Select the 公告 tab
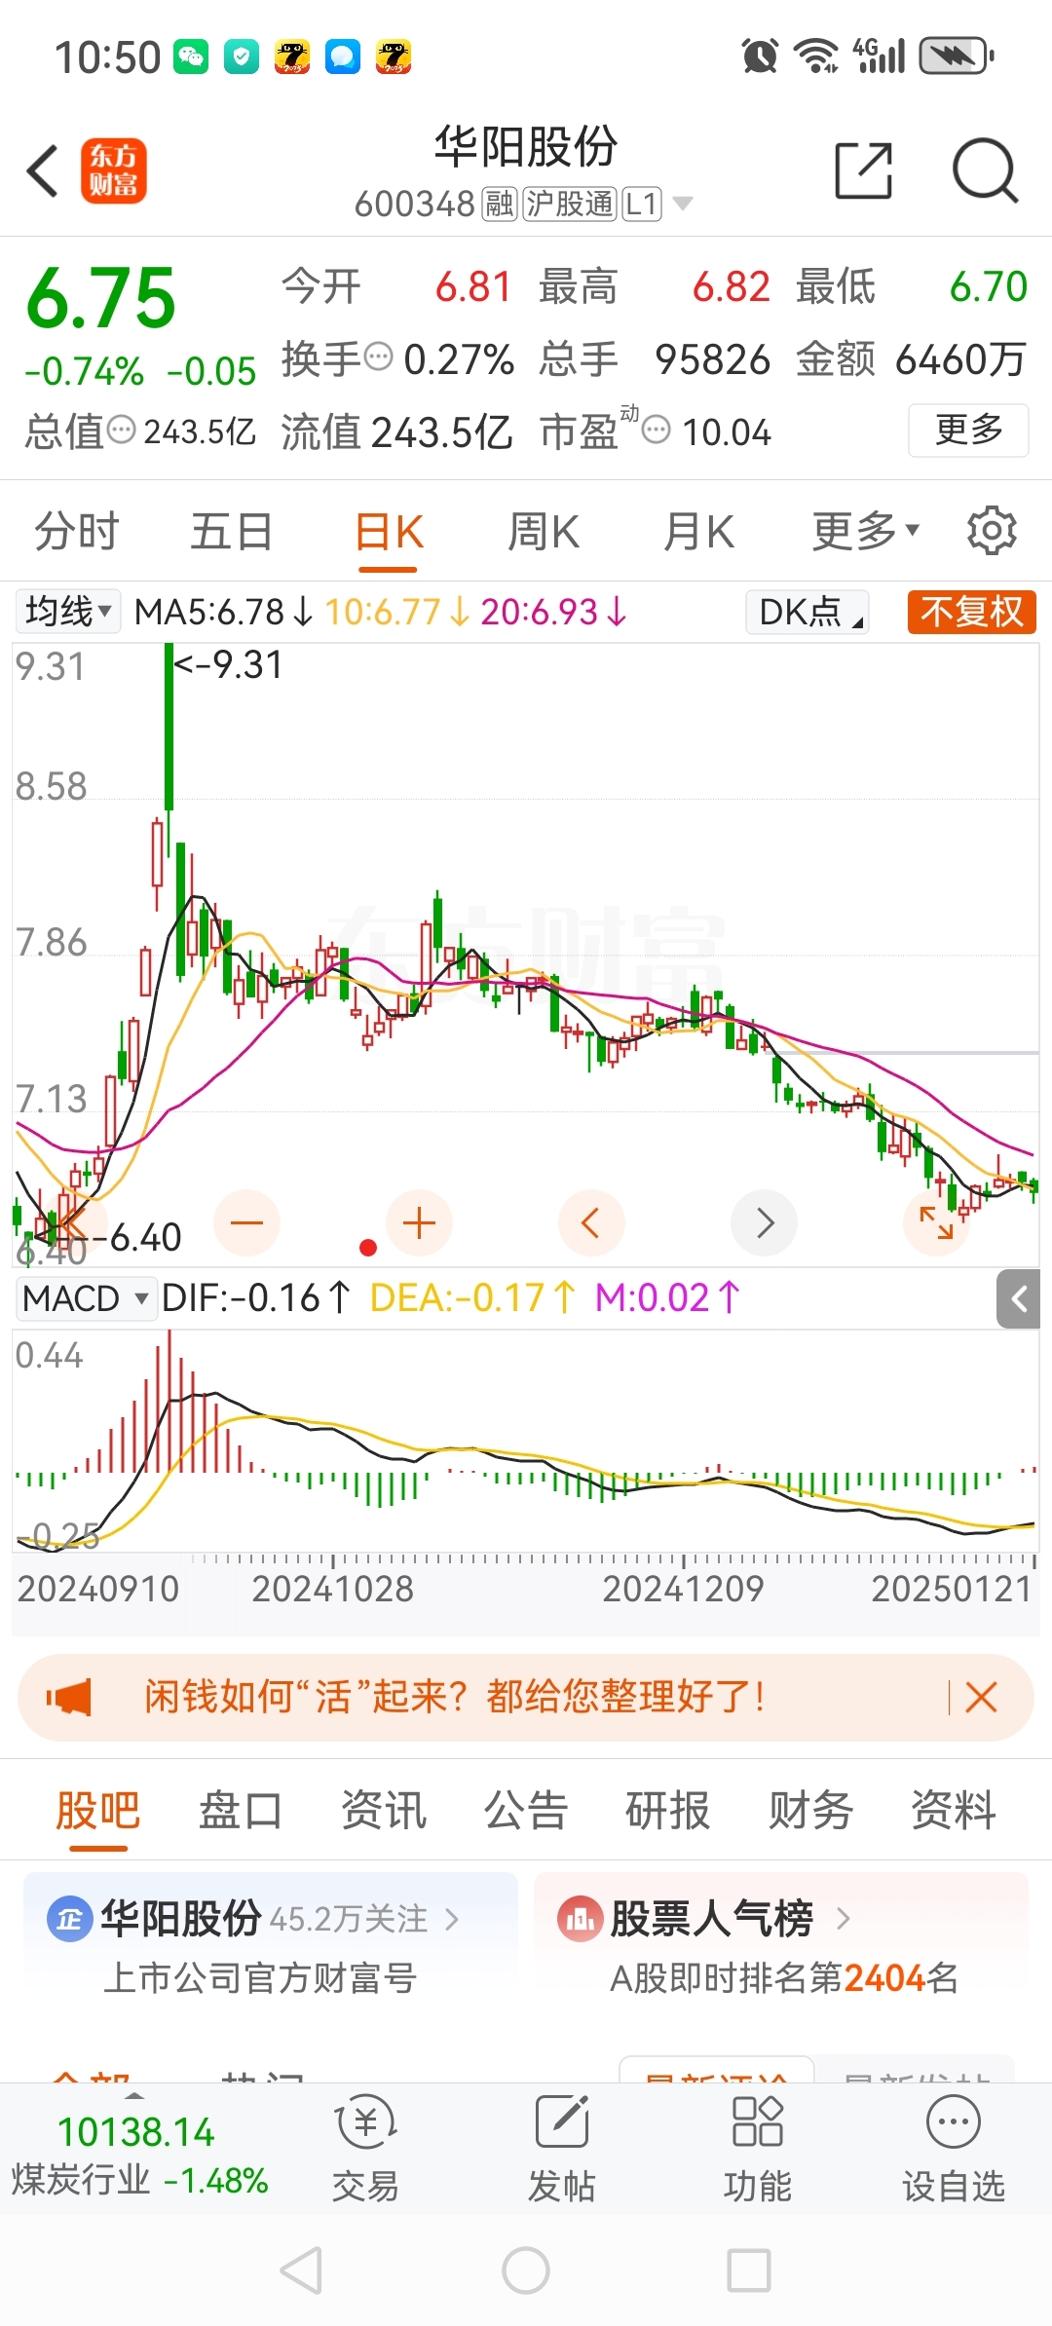Image resolution: width=1052 pixels, height=2326 pixels. tap(526, 1811)
